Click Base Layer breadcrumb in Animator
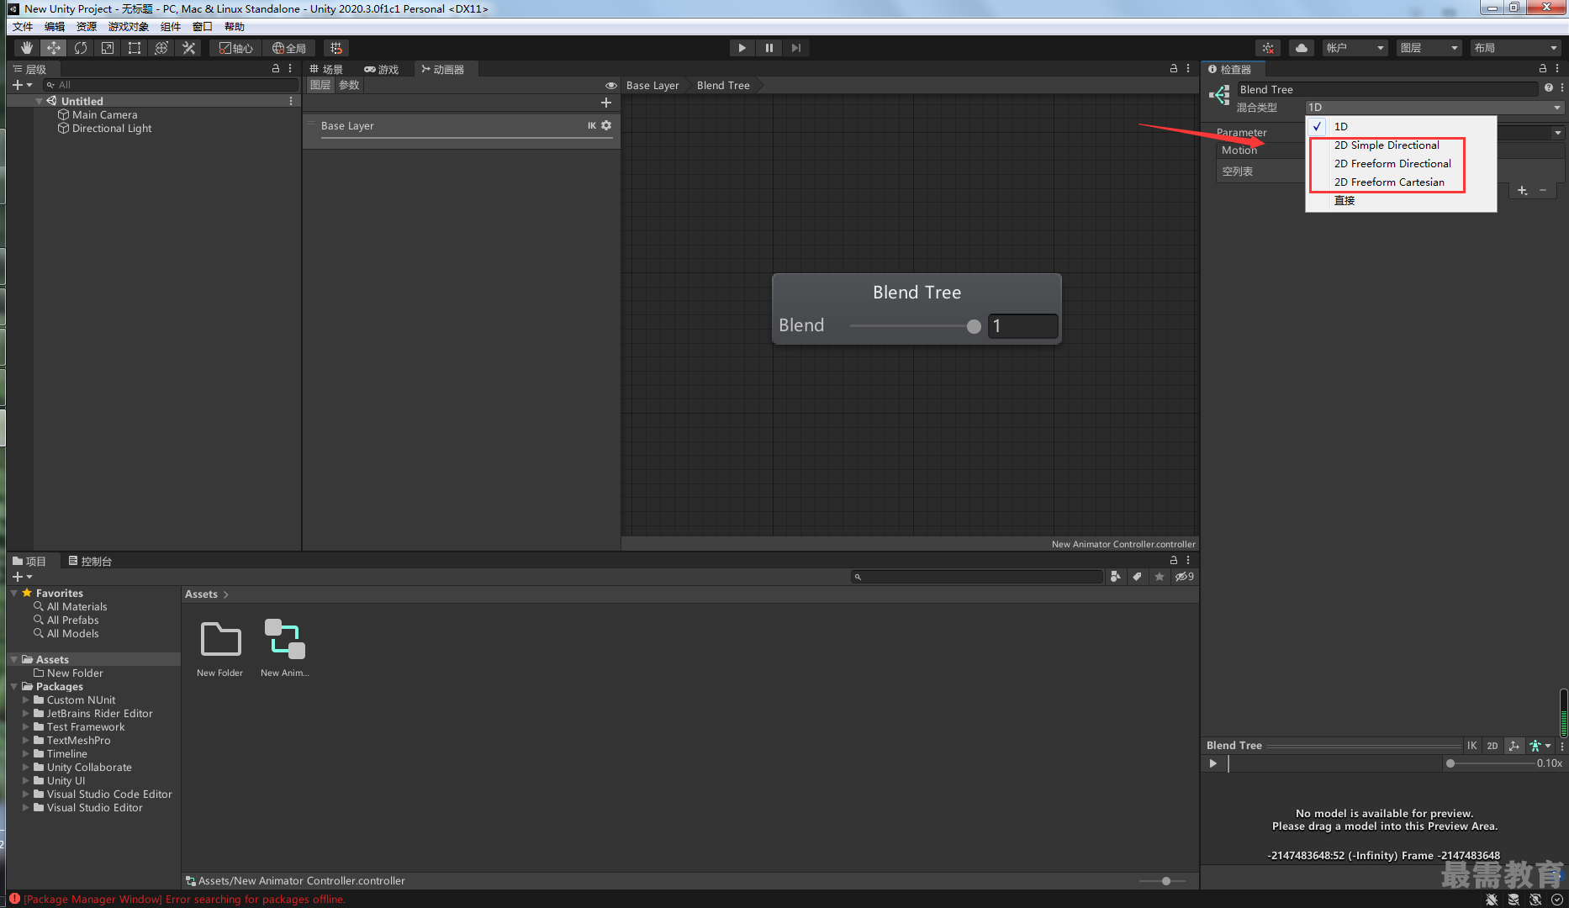Screen dimensions: 1569x908 pos(652,85)
